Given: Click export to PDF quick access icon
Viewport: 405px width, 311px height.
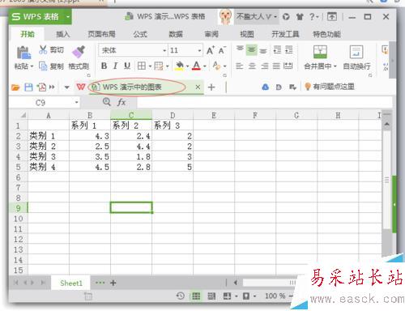Looking at the screenshot, I should click(x=41, y=87).
